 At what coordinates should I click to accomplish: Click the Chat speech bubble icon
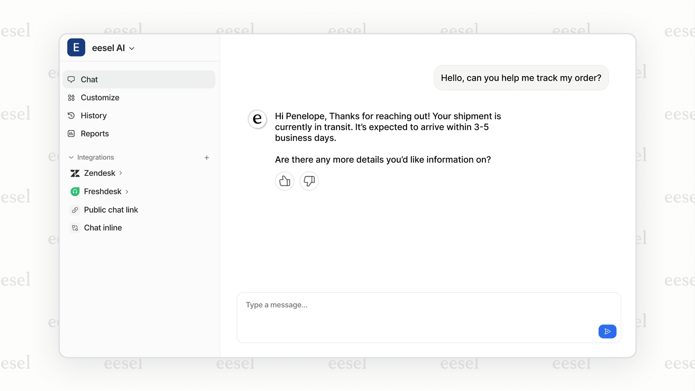[71, 79]
